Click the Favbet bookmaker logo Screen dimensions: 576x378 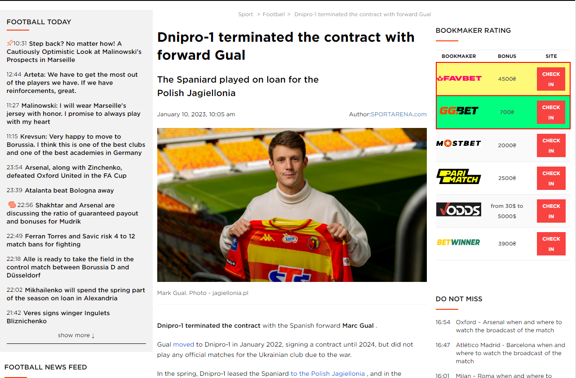[x=459, y=79]
